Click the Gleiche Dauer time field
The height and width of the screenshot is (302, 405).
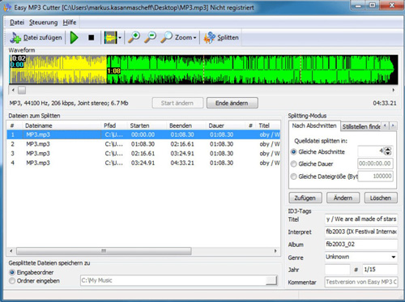coord(375,164)
